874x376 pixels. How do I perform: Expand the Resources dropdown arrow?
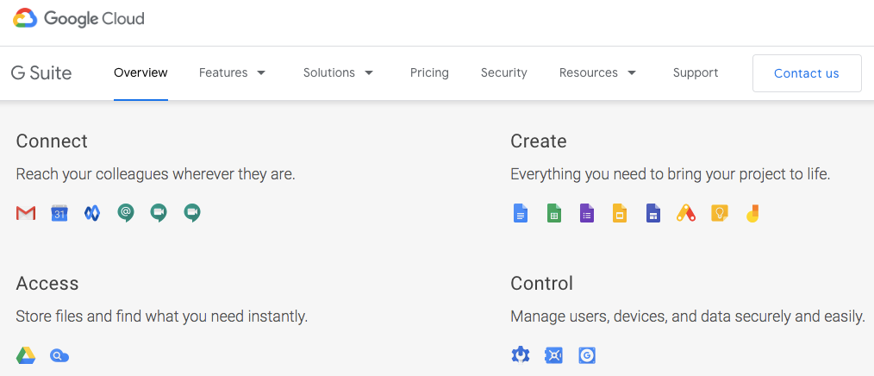pos(632,73)
